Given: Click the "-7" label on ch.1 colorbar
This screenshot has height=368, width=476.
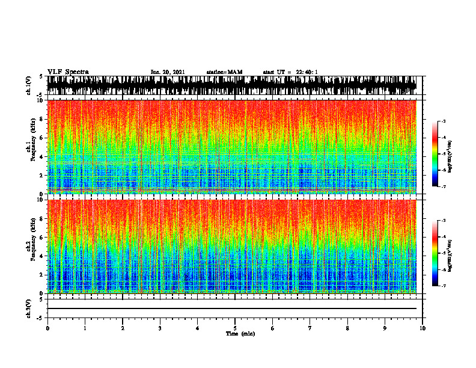Looking at the screenshot, I should (444, 186).
